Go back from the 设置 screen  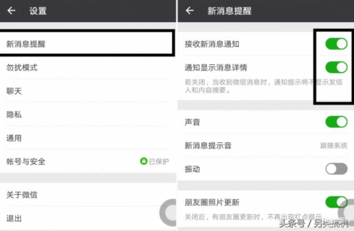tap(11, 11)
